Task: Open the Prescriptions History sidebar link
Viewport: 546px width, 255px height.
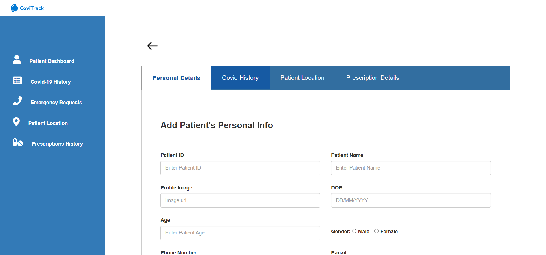Action: tap(57, 144)
